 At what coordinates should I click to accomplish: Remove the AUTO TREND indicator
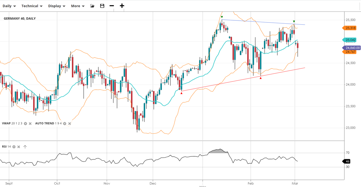[x=70, y=124]
